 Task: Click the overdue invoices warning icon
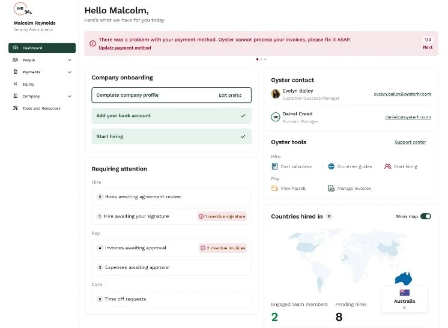(x=203, y=248)
